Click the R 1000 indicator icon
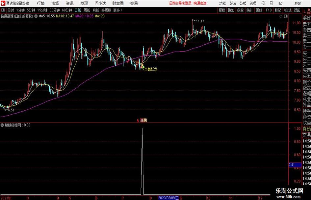This screenshot has width=311, height=200. [309, 11]
